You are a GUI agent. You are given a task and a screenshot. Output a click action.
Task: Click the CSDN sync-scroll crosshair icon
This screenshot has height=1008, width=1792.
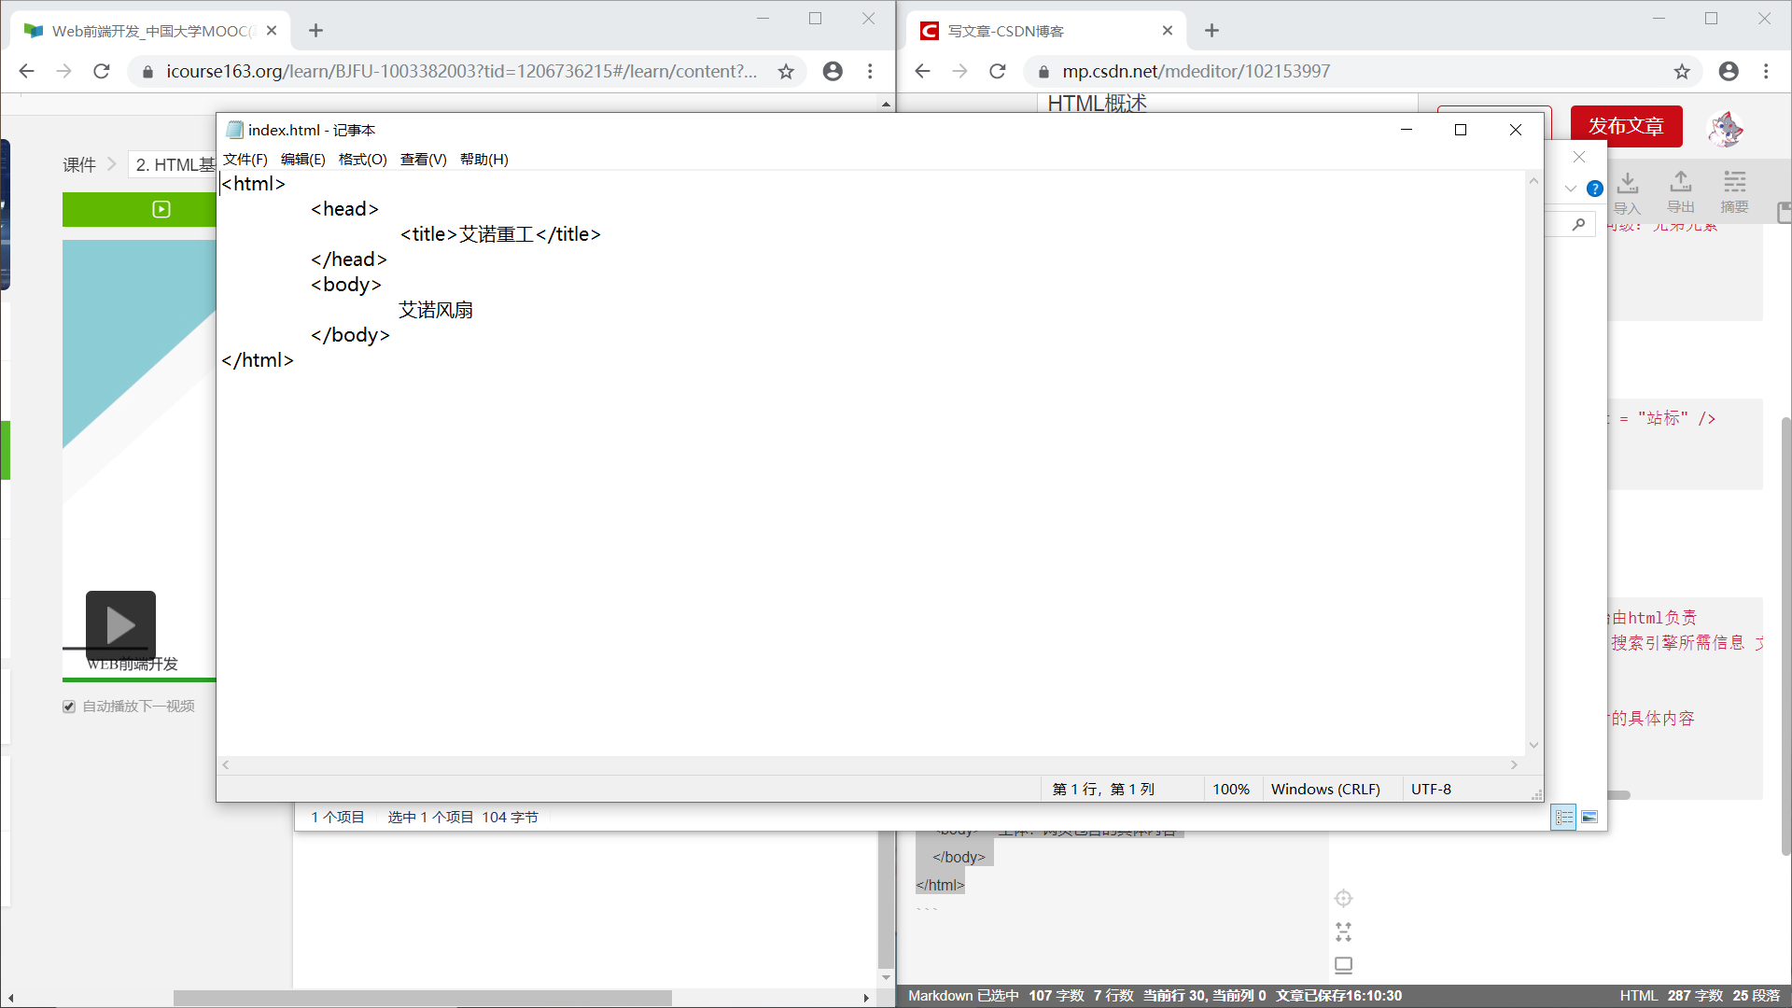click(1343, 898)
